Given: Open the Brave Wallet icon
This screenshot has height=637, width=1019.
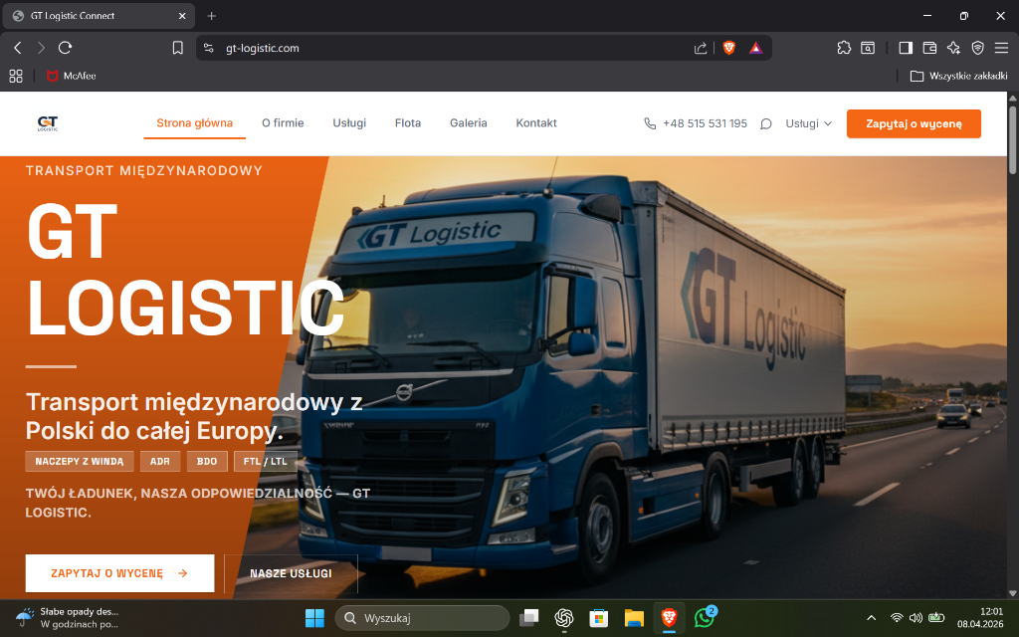Looking at the screenshot, I should [x=929, y=48].
